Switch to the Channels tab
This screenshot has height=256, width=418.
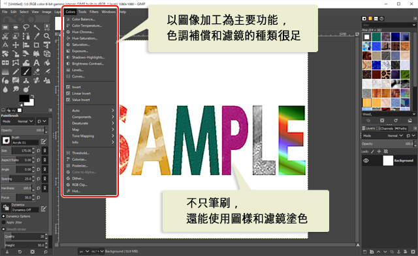point(385,128)
